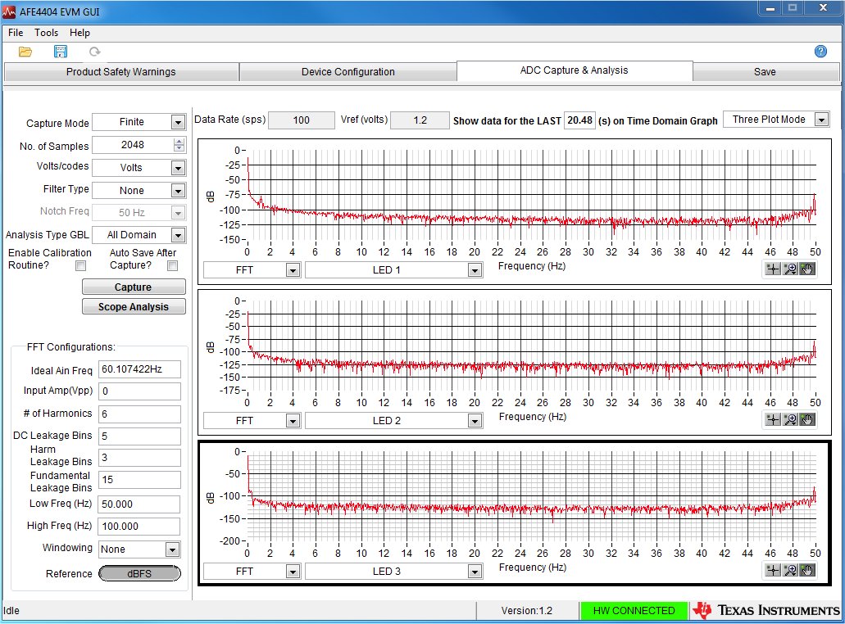This screenshot has width=845, height=624.
Task: Increase No. of Samples with the stepper arrows
Action: pos(179,142)
